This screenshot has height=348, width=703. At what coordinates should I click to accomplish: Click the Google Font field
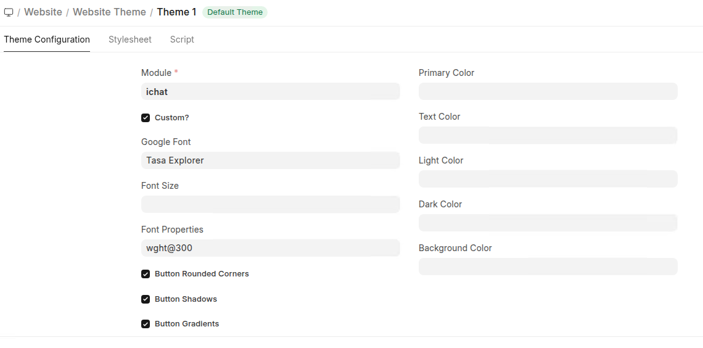coord(270,160)
